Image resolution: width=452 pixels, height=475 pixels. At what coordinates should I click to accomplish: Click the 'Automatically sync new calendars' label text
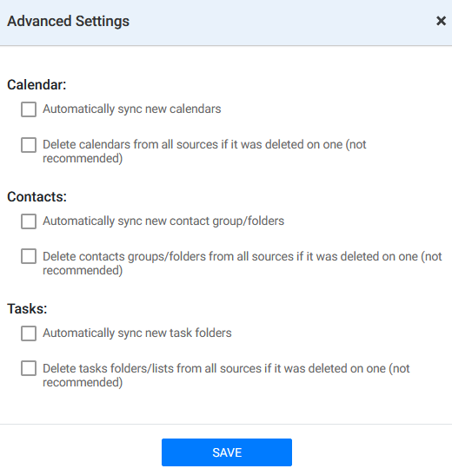click(x=132, y=109)
